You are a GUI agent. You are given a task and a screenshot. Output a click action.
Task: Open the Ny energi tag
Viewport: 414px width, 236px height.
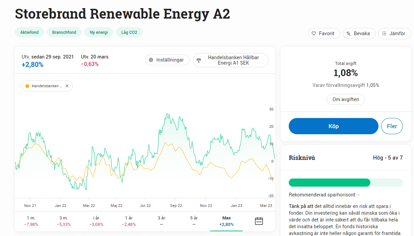tap(99, 32)
